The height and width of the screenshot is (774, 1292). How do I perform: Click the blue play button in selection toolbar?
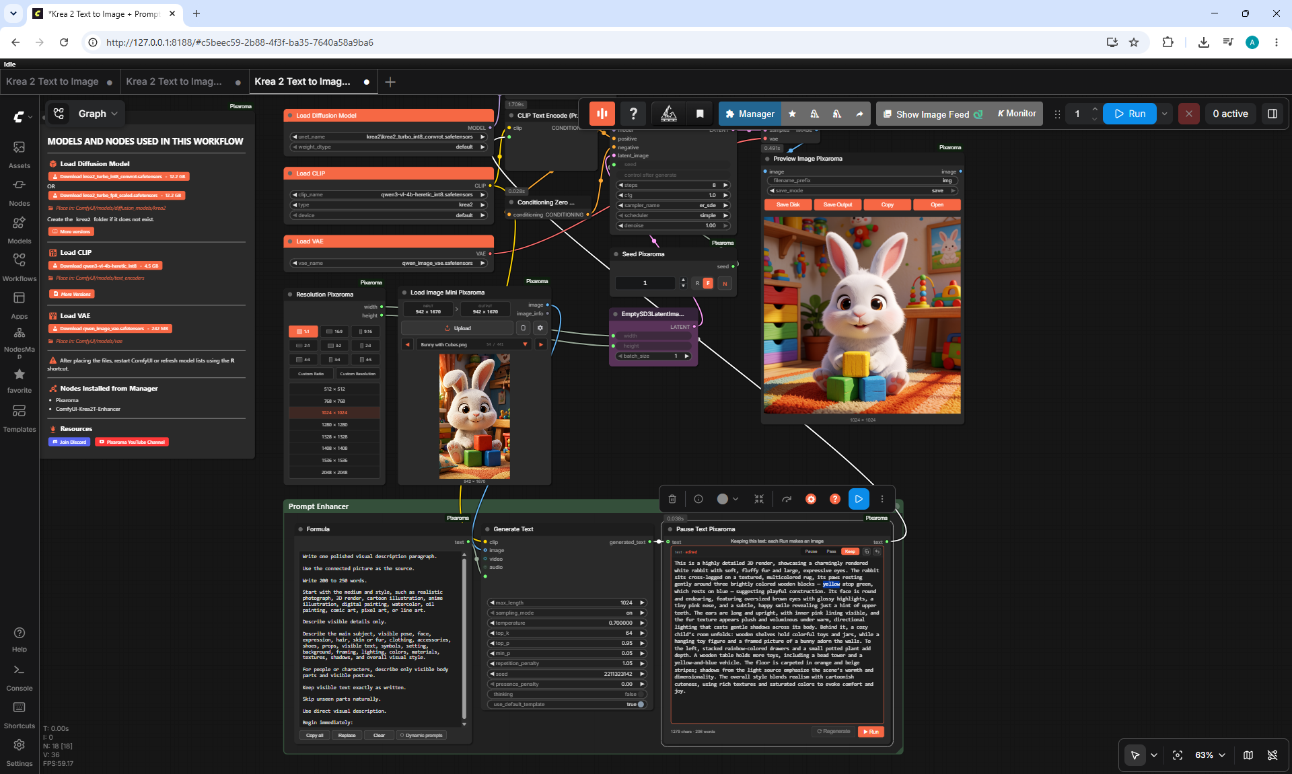click(x=859, y=499)
